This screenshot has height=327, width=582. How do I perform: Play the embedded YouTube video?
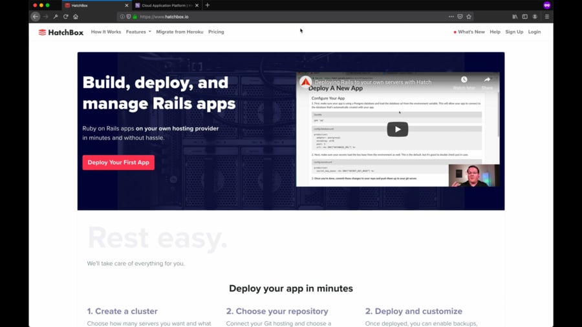[398, 129]
